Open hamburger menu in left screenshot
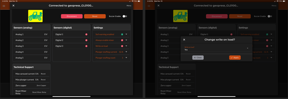The width and height of the screenshot is (288, 99). click(4, 6)
